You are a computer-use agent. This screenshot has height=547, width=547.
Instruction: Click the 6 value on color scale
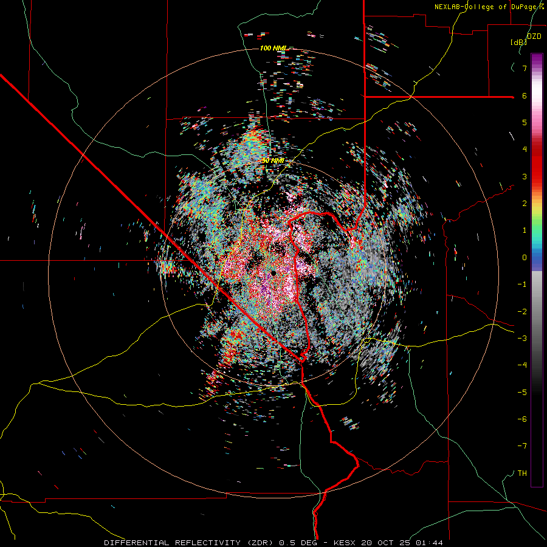click(524, 95)
